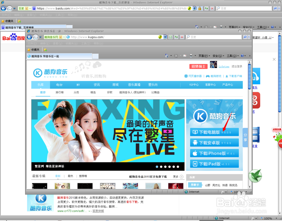Open 页面(P) dropdown in Kugou window
This screenshot has width=282, height=221.
pyautogui.click(x=204, y=56)
